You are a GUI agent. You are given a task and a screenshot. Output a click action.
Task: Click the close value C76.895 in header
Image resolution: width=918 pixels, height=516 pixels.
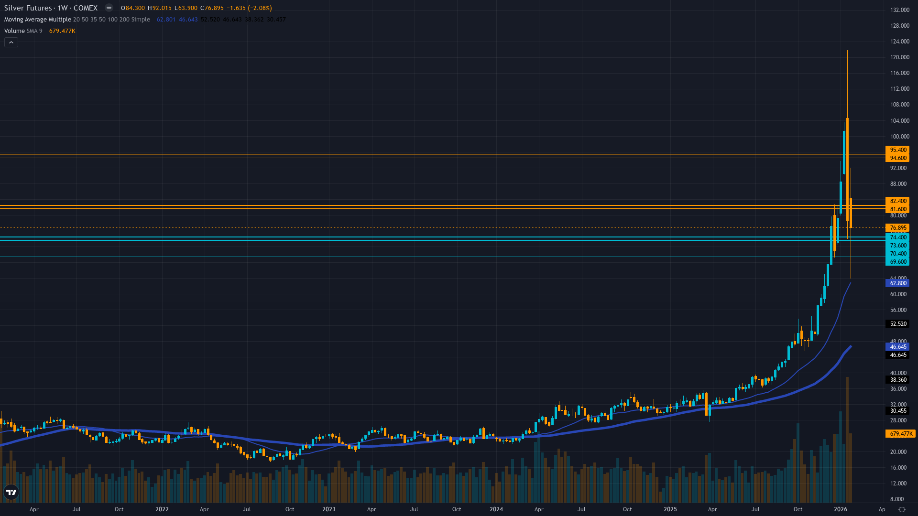(212, 8)
